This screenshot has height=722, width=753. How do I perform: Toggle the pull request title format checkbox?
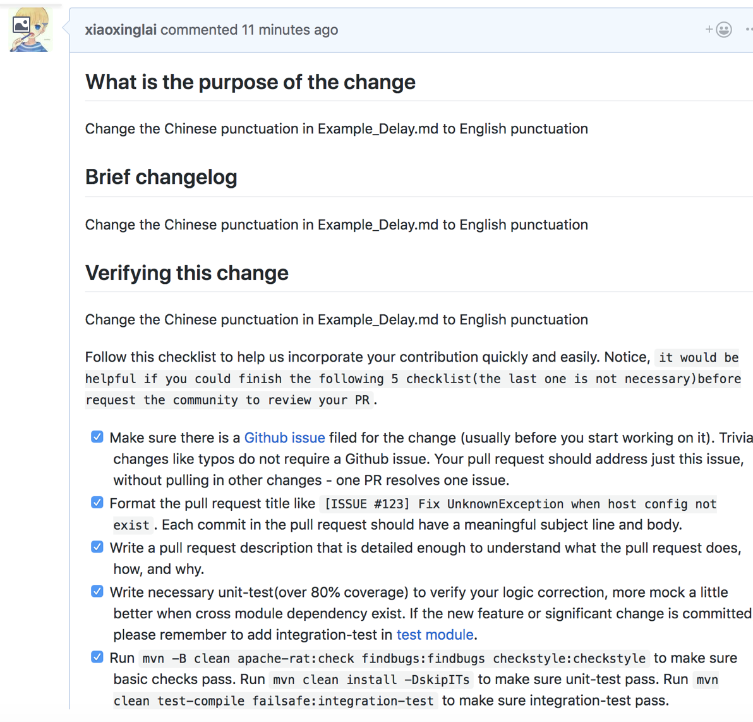point(97,502)
